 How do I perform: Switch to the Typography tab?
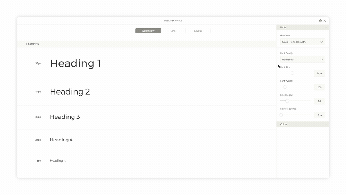tap(148, 31)
